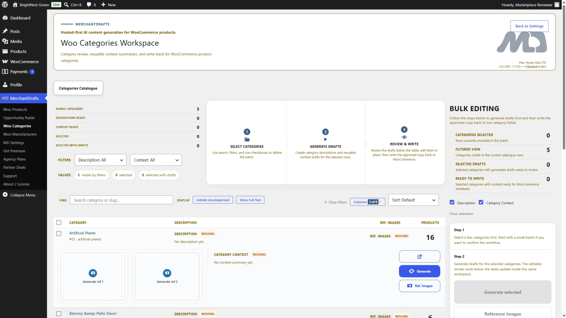The height and width of the screenshot is (318, 566).
Task: Open MD Settings submenu item
Action: click(x=14, y=143)
